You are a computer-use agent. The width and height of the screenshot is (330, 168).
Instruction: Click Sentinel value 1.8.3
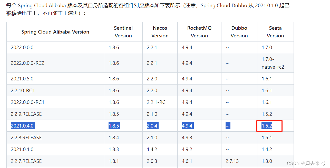pos(114,149)
